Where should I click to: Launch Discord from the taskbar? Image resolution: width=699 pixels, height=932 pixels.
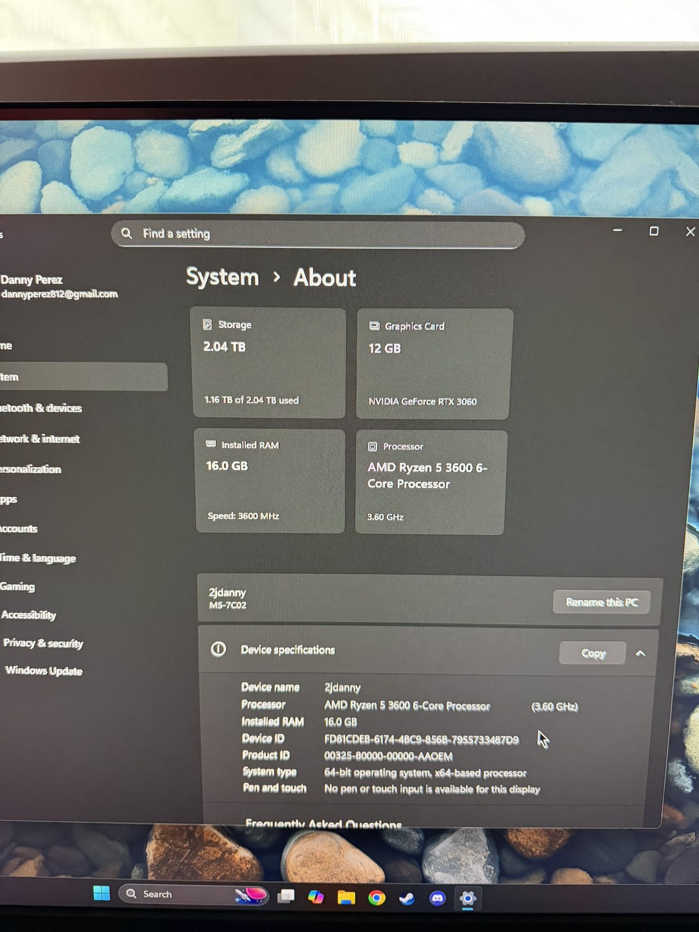click(x=437, y=899)
